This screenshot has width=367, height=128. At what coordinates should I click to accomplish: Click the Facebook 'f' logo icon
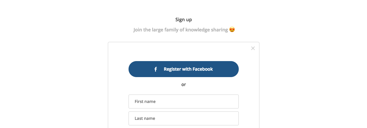point(156,69)
